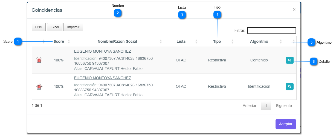Sort by Nombre/Razon Social column arrows
Viewport: 336px width, 136px height.
coord(161,42)
